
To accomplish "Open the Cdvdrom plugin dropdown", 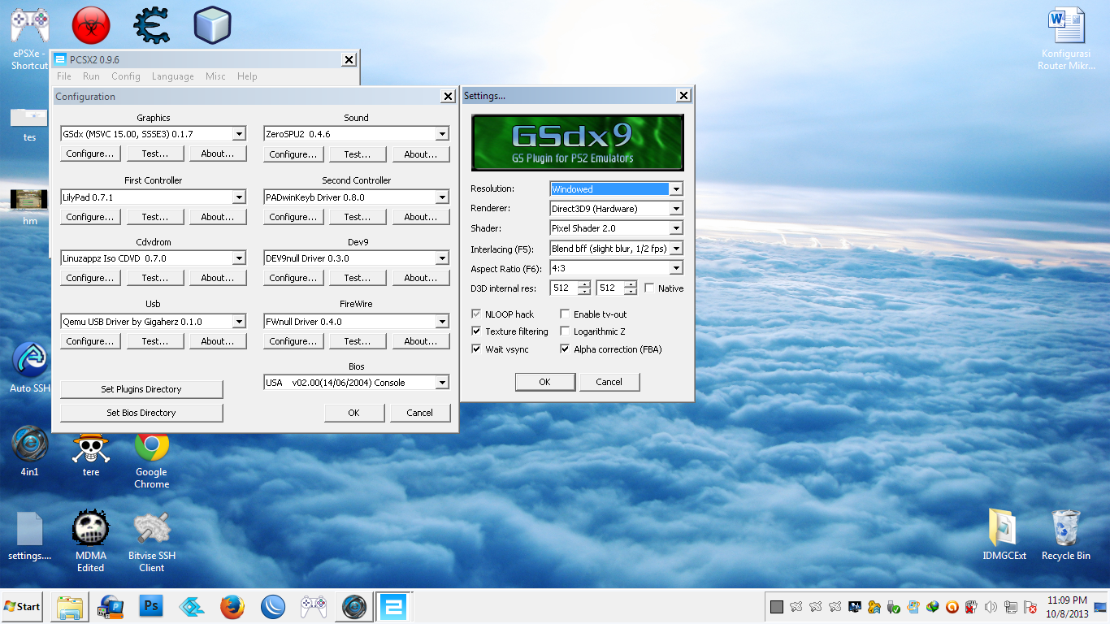I will click(x=239, y=258).
